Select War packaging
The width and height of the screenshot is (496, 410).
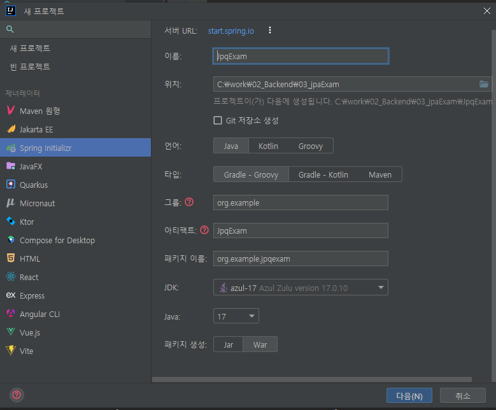click(x=260, y=344)
